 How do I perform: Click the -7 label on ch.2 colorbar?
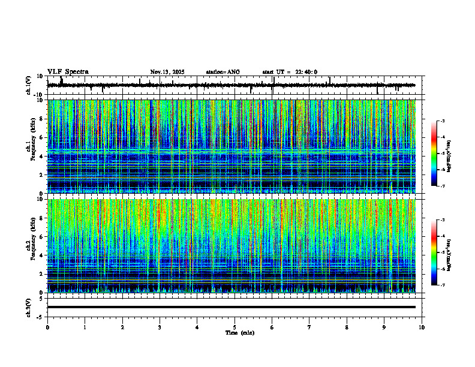443,285
